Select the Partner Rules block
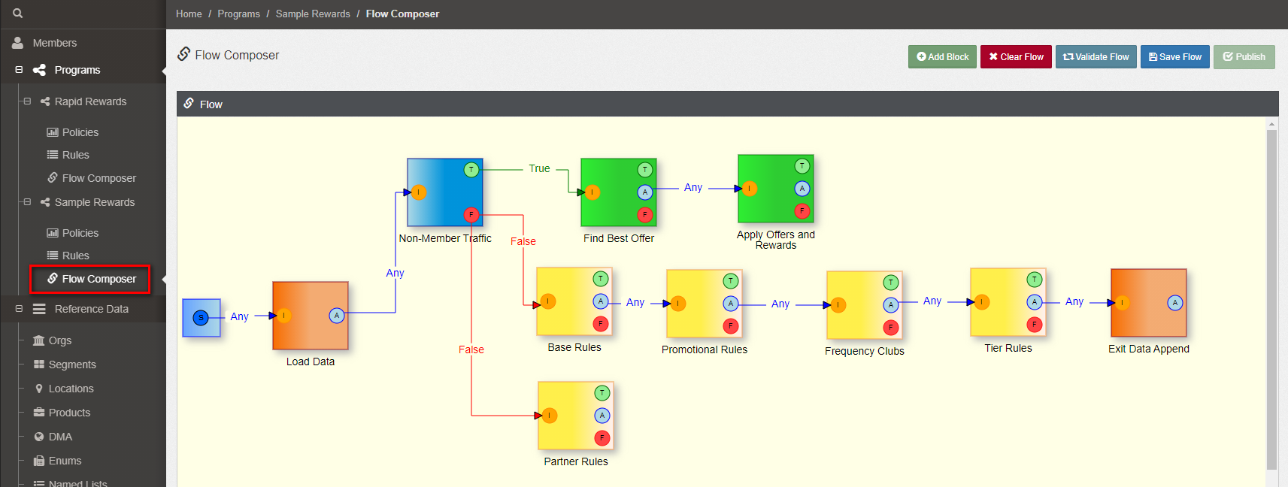The image size is (1288, 487). [575, 416]
